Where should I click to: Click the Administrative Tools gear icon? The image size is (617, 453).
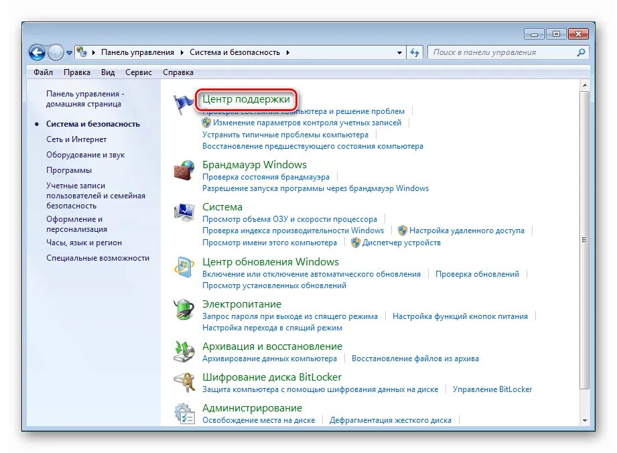coord(184,413)
